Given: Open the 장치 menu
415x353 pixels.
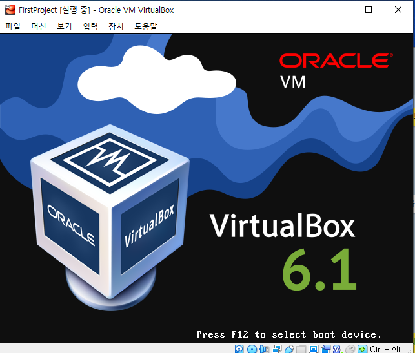Looking at the screenshot, I should pos(116,26).
